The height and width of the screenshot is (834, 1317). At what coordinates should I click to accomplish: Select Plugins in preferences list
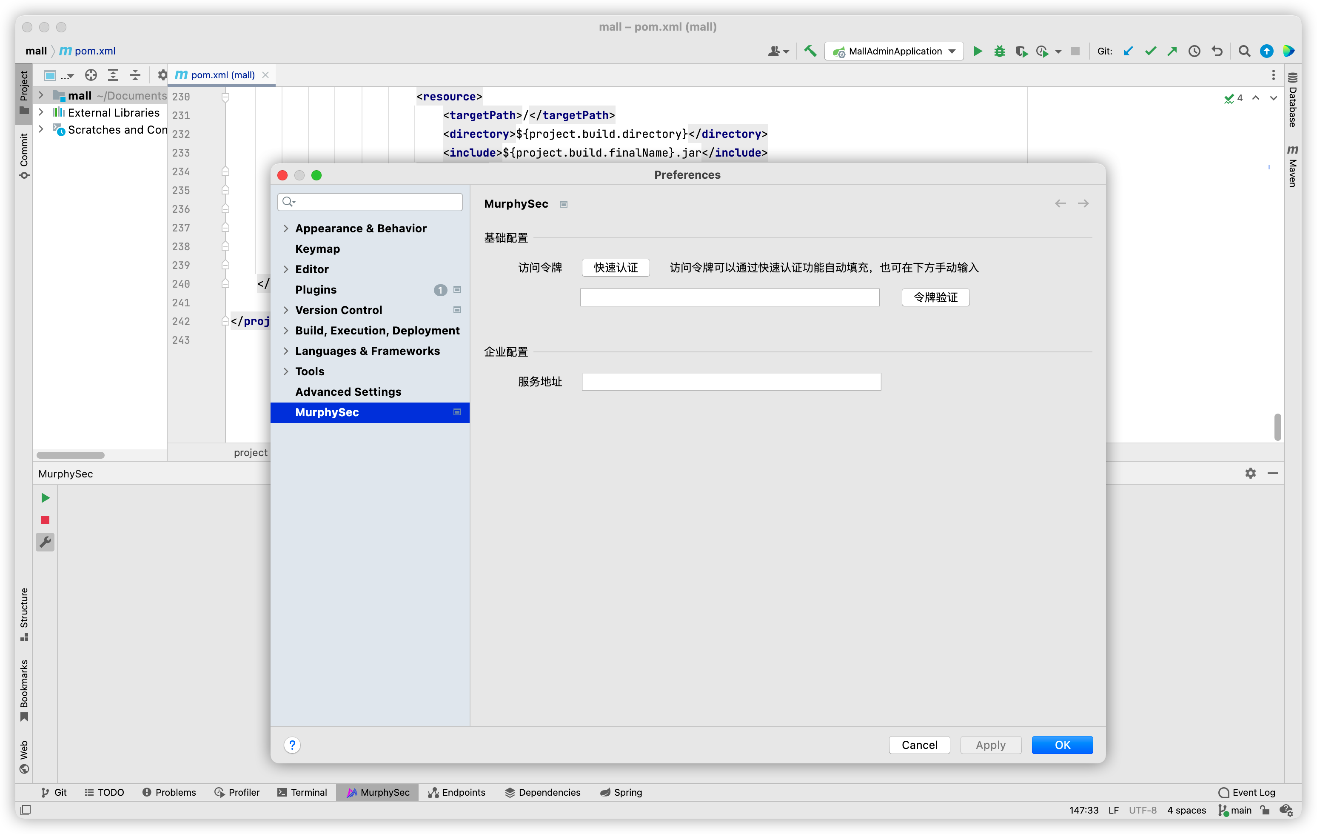click(316, 289)
